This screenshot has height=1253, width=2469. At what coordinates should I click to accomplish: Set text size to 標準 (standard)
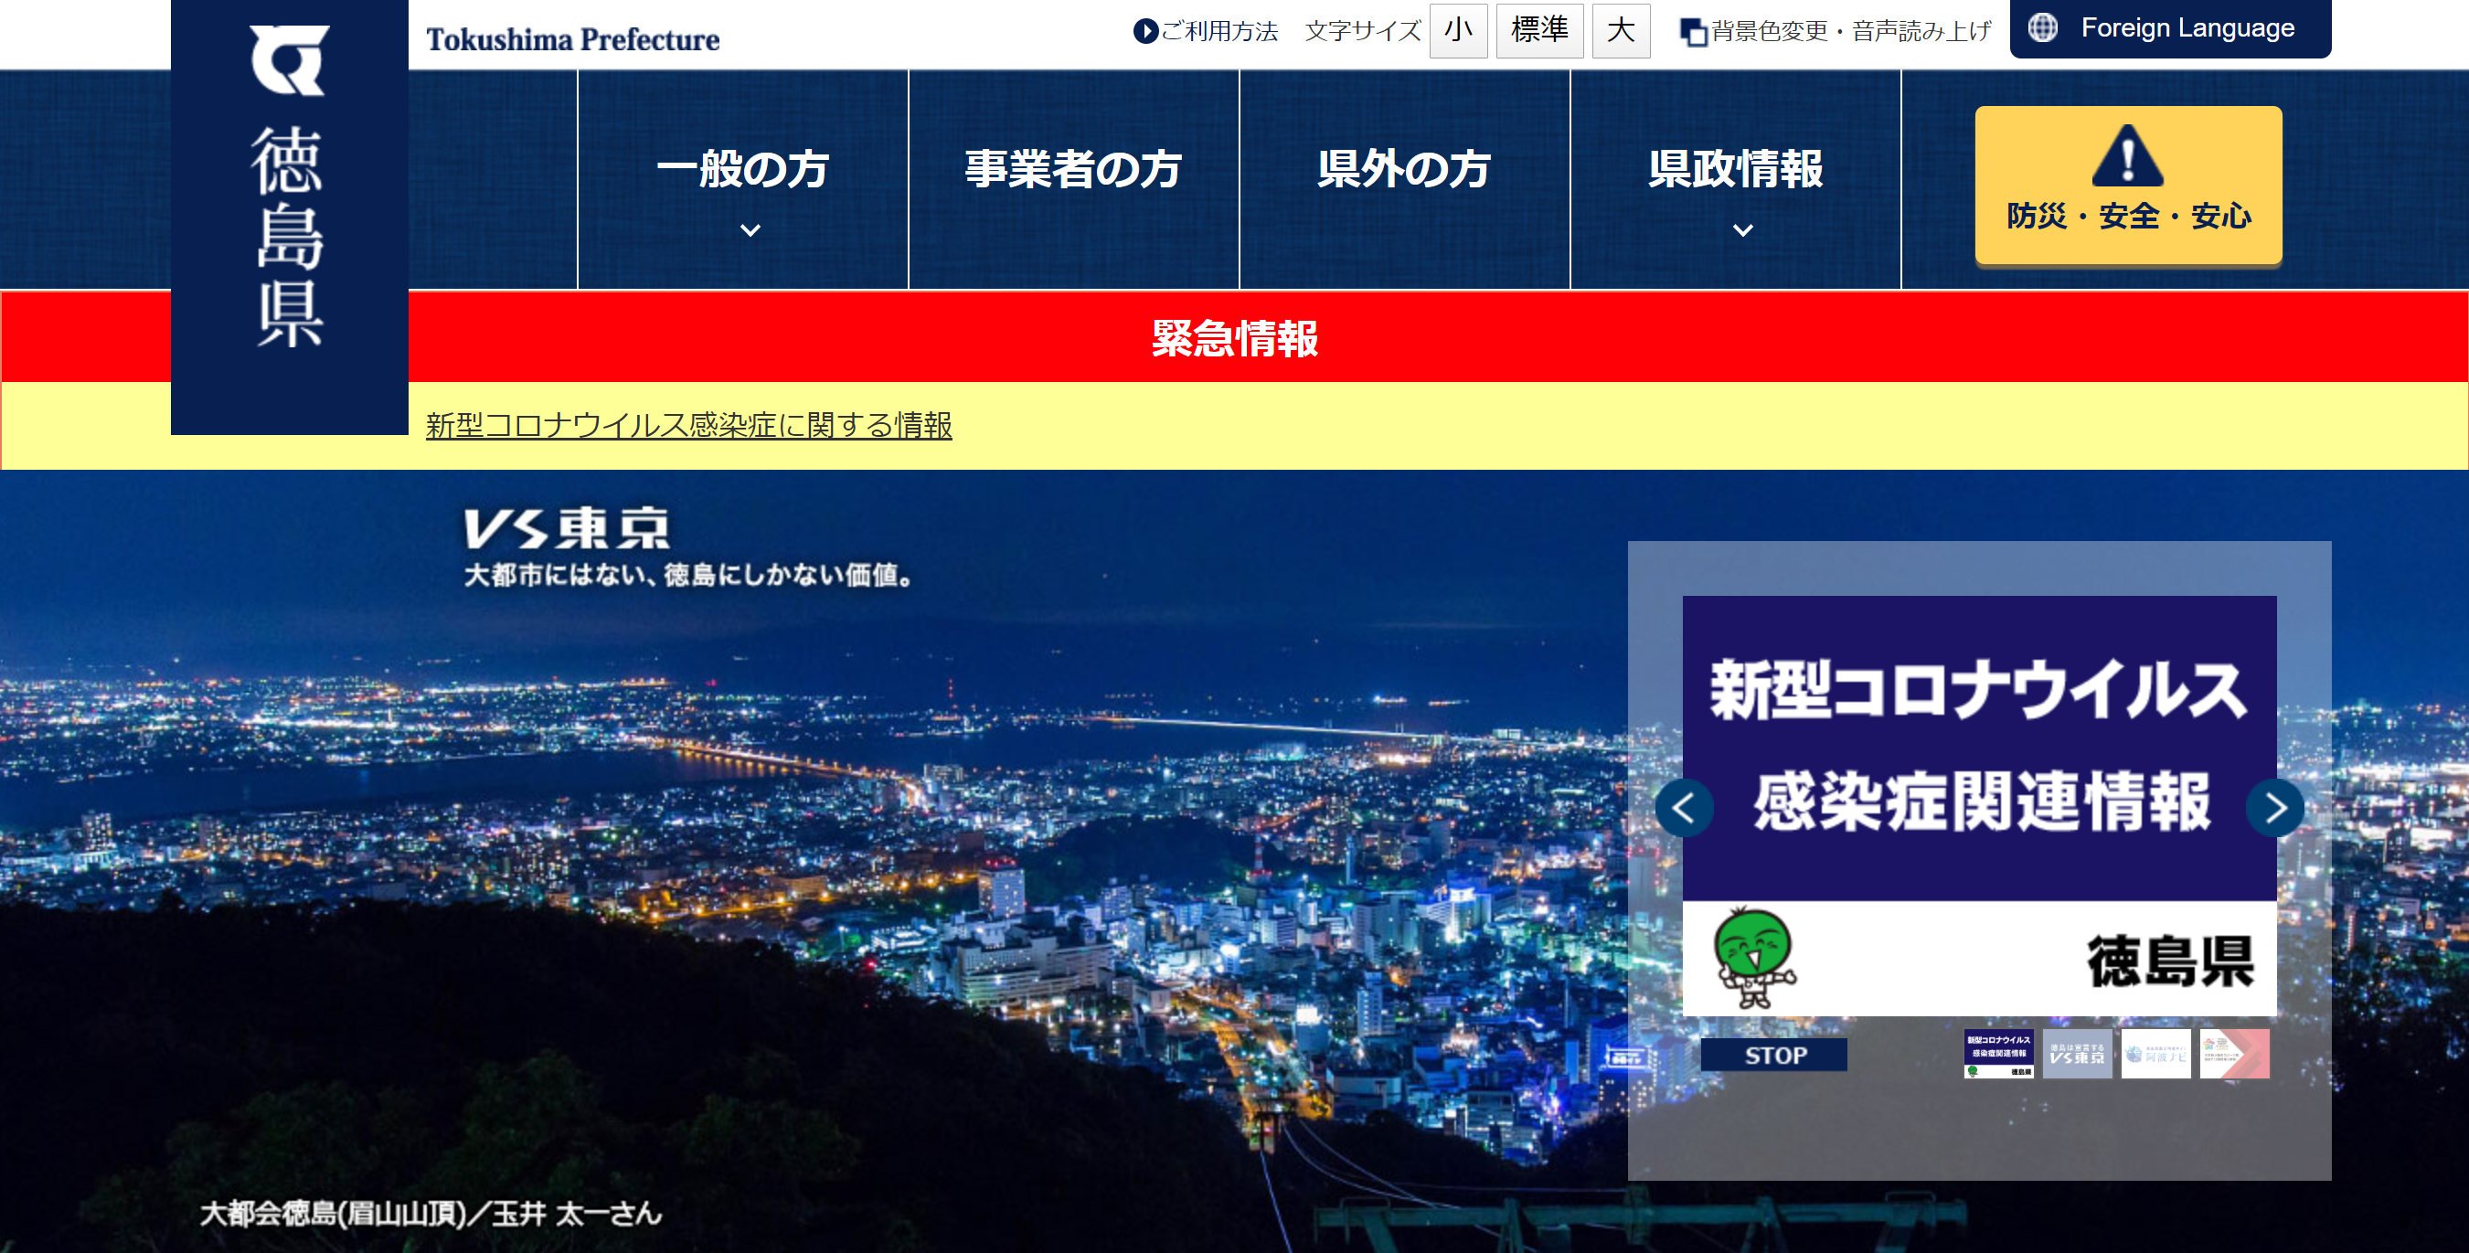click(1539, 31)
